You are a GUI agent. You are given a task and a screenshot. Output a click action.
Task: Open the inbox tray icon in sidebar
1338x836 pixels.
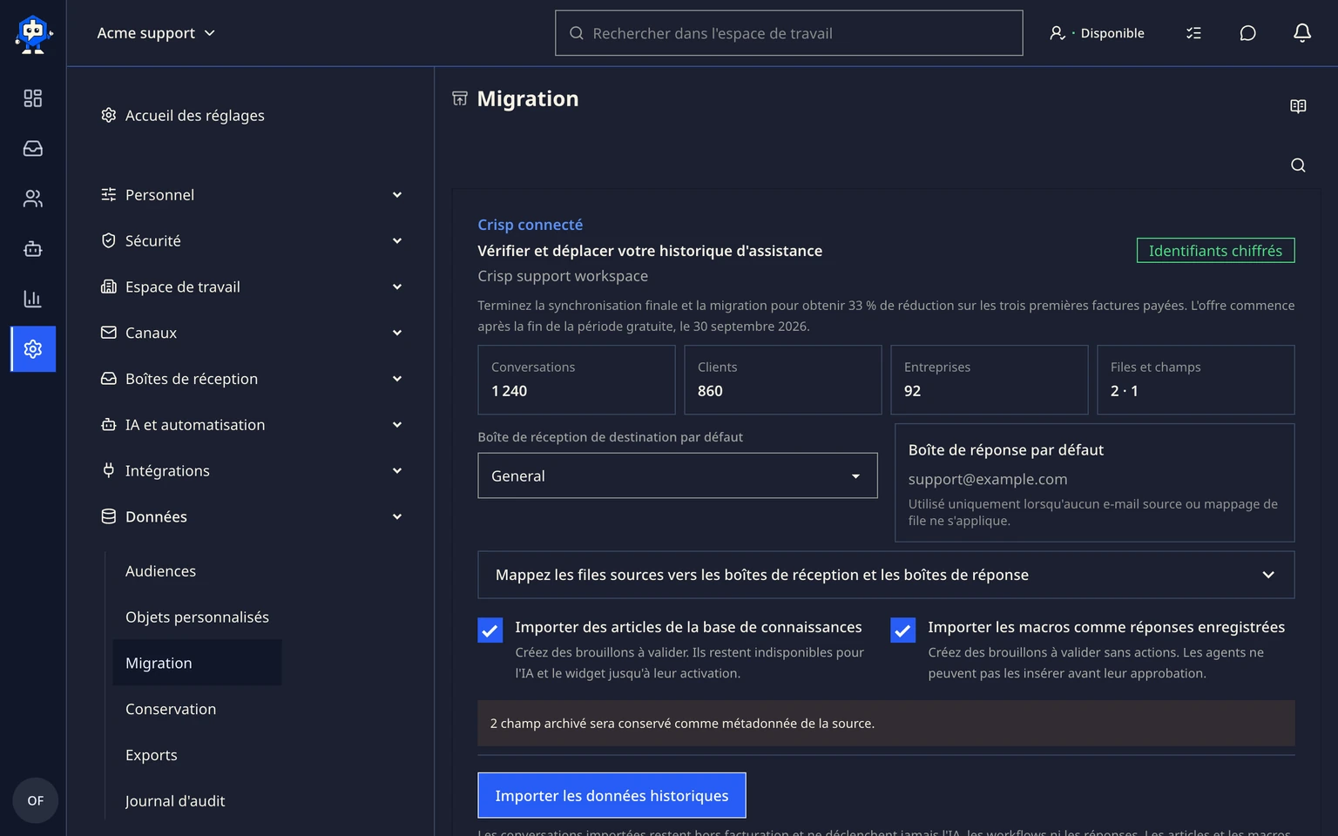[x=33, y=149]
